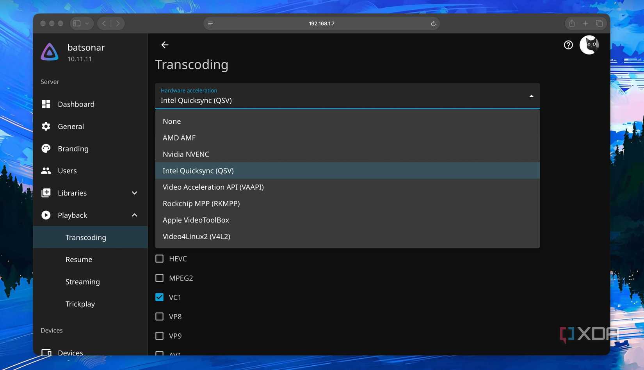Uncheck the VC1 checkbox
This screenshot has height=370, width=644.
159,297
